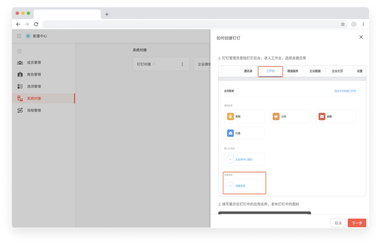381x245 pixels.
Task: Open the browser three-dot menu
Action: 363,24
